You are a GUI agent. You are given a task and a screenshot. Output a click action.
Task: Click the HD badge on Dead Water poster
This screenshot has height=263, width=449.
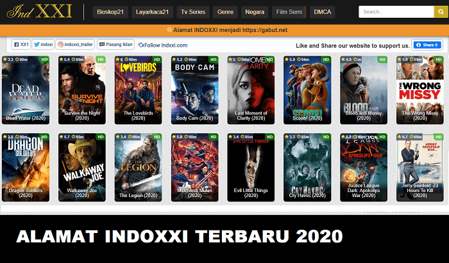tap(44, 60)
